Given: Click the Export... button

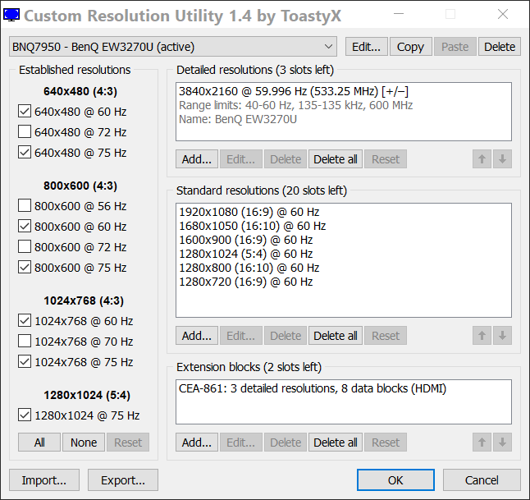Looking at the screenshot, I should [123, 480].
